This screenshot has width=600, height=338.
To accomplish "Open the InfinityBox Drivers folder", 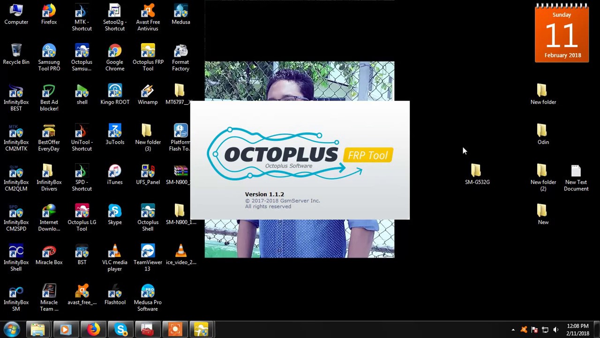I will (49, 178).
